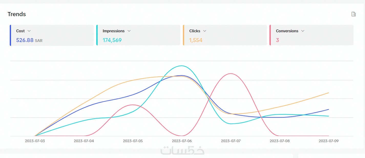Click the 1,554 clicks value
The image size is (365, 158).
click(x=196, y=40)
